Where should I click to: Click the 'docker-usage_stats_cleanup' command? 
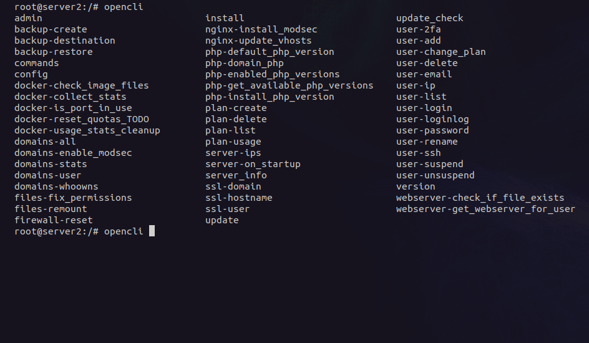point(87,130)
